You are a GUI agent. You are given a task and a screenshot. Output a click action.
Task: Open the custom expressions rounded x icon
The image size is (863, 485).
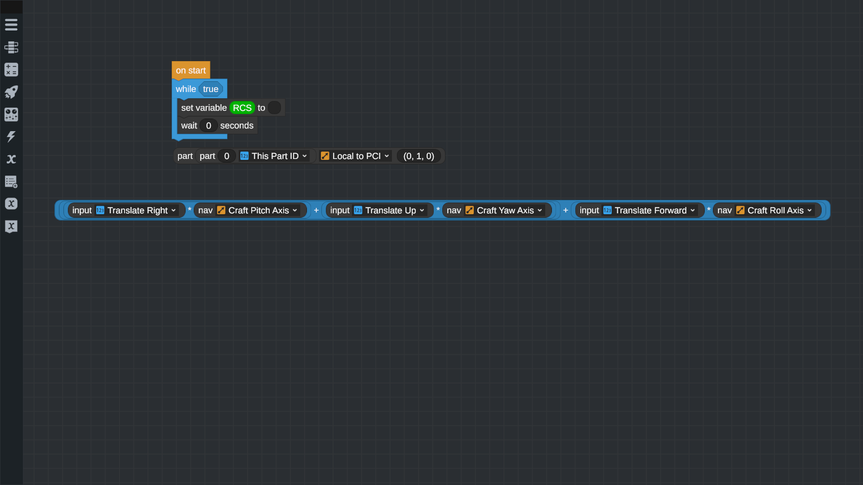click(x=11, y=203)
